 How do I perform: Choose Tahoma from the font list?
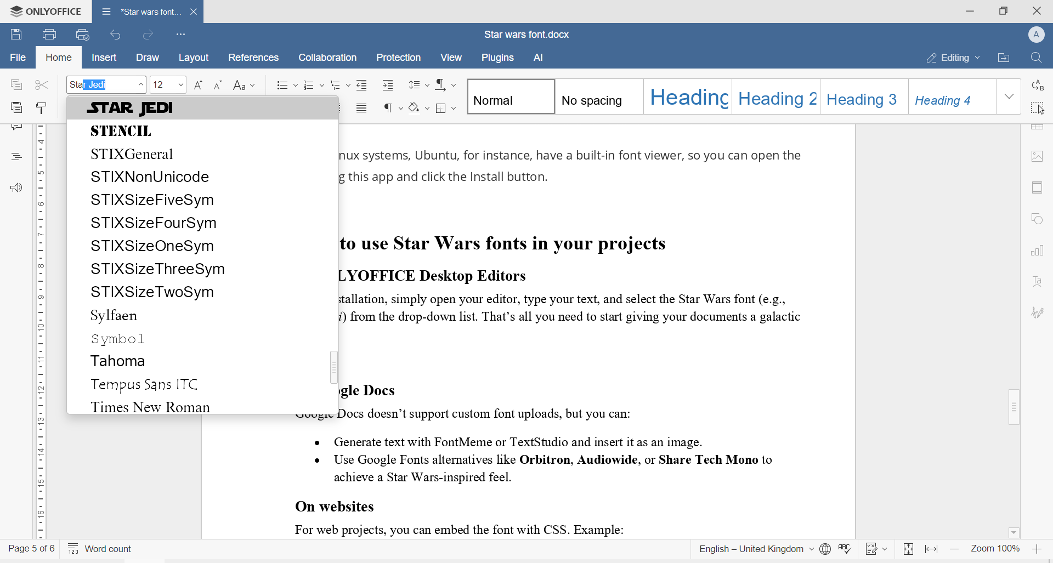[202, 361]
